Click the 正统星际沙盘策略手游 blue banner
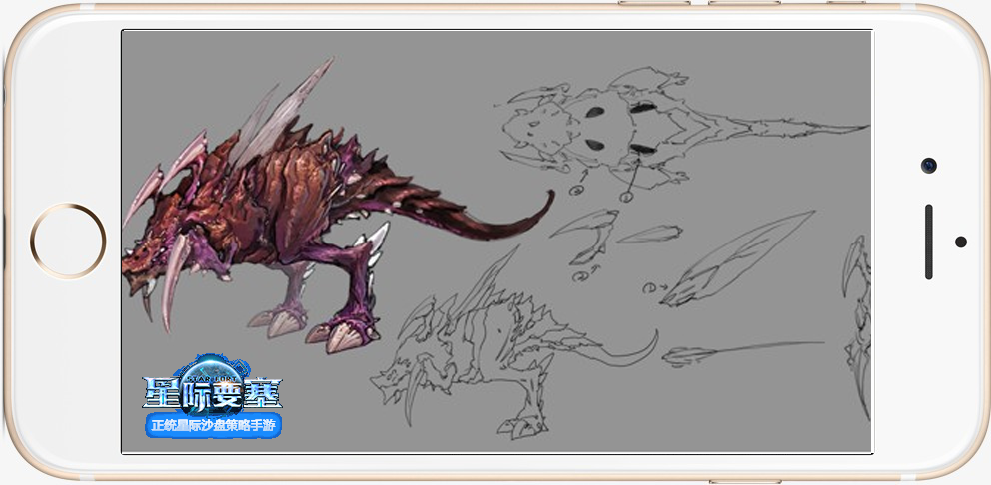 point(213,426)
